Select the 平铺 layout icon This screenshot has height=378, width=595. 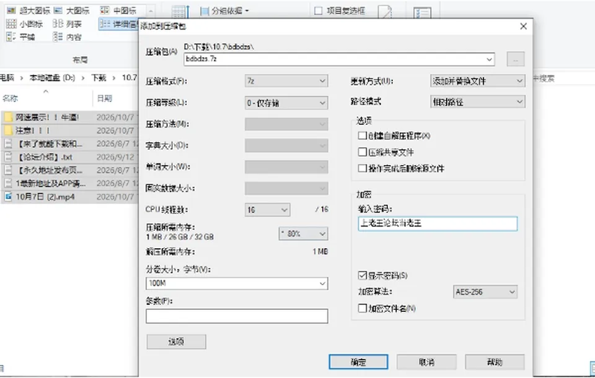[11, 37]
